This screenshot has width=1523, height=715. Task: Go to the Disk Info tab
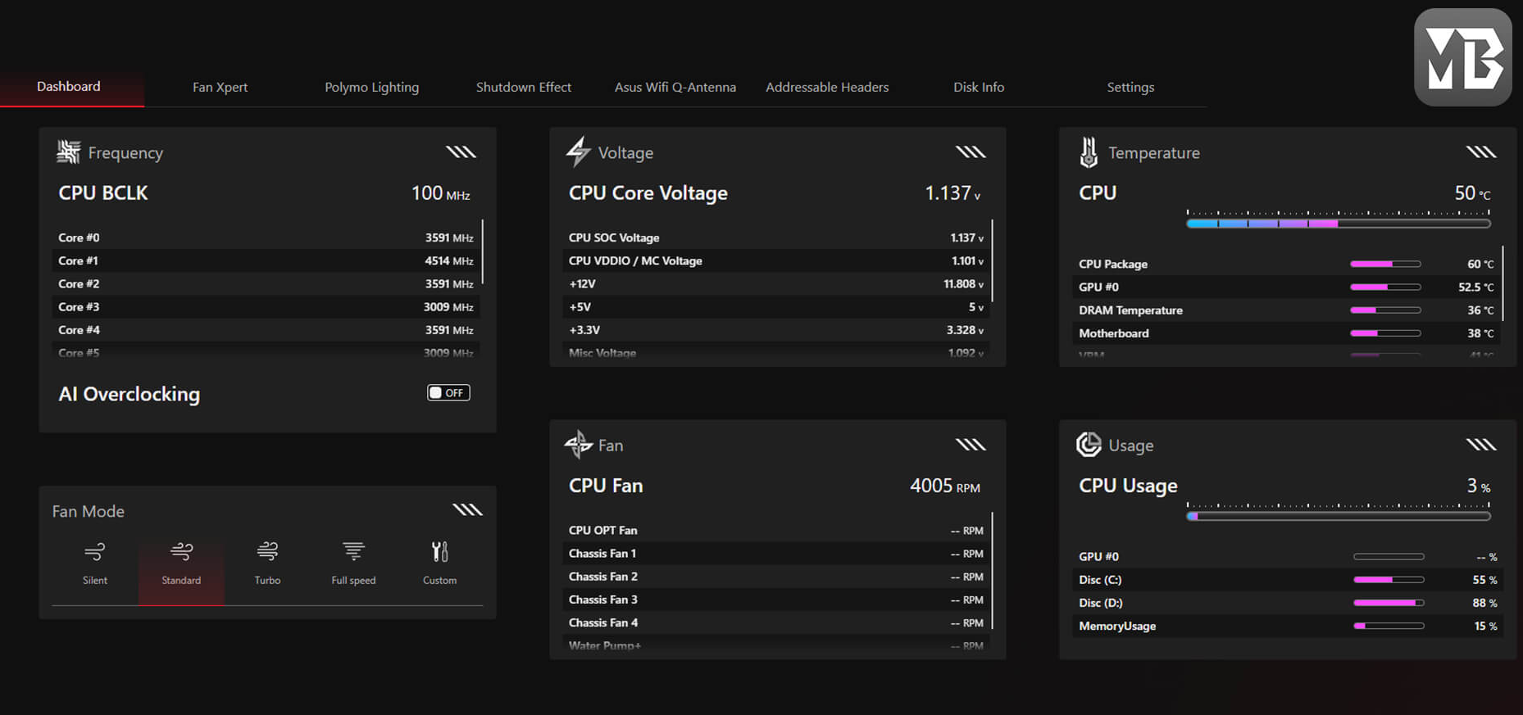pyautogui.click(x=978, y=87)
